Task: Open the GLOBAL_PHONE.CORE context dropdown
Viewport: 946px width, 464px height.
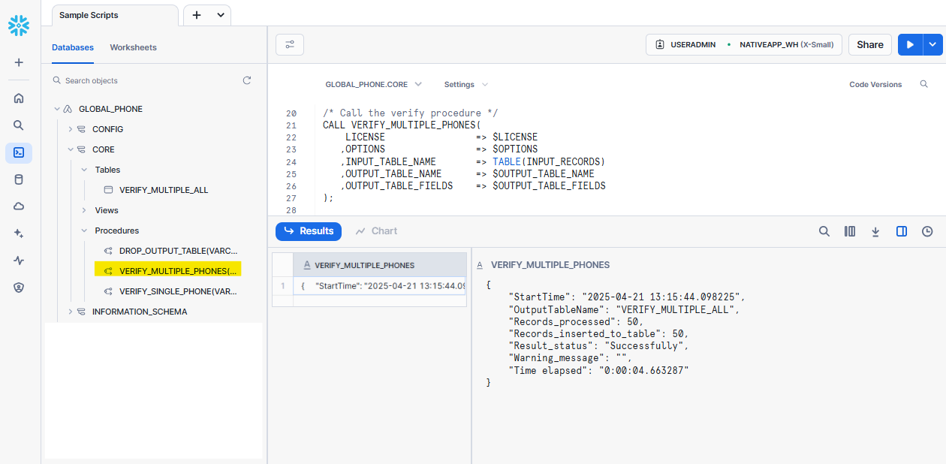Action: [373, 85]
